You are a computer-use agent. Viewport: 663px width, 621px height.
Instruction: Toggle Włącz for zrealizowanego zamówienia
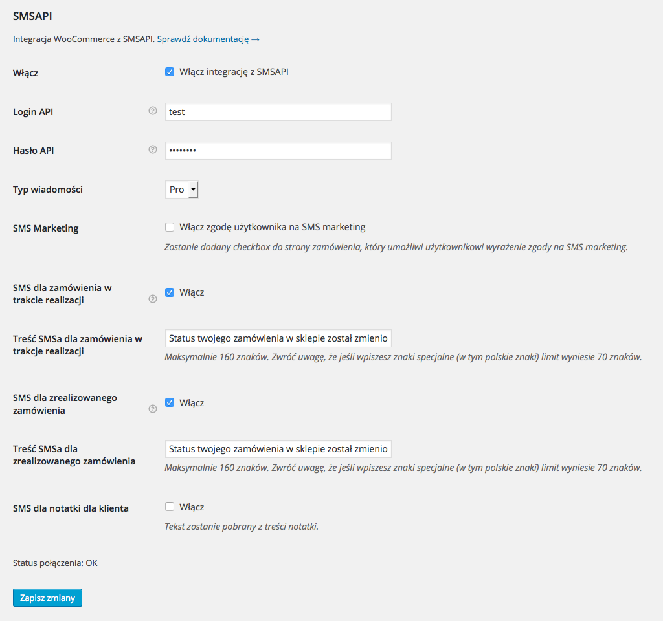[x=170, y=402]
